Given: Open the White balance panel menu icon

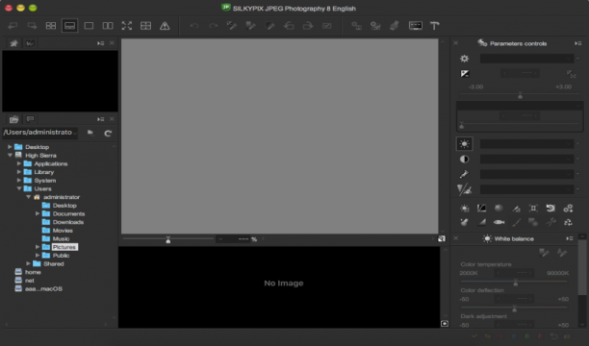Looking at the screenshot, I should [570, 238].
